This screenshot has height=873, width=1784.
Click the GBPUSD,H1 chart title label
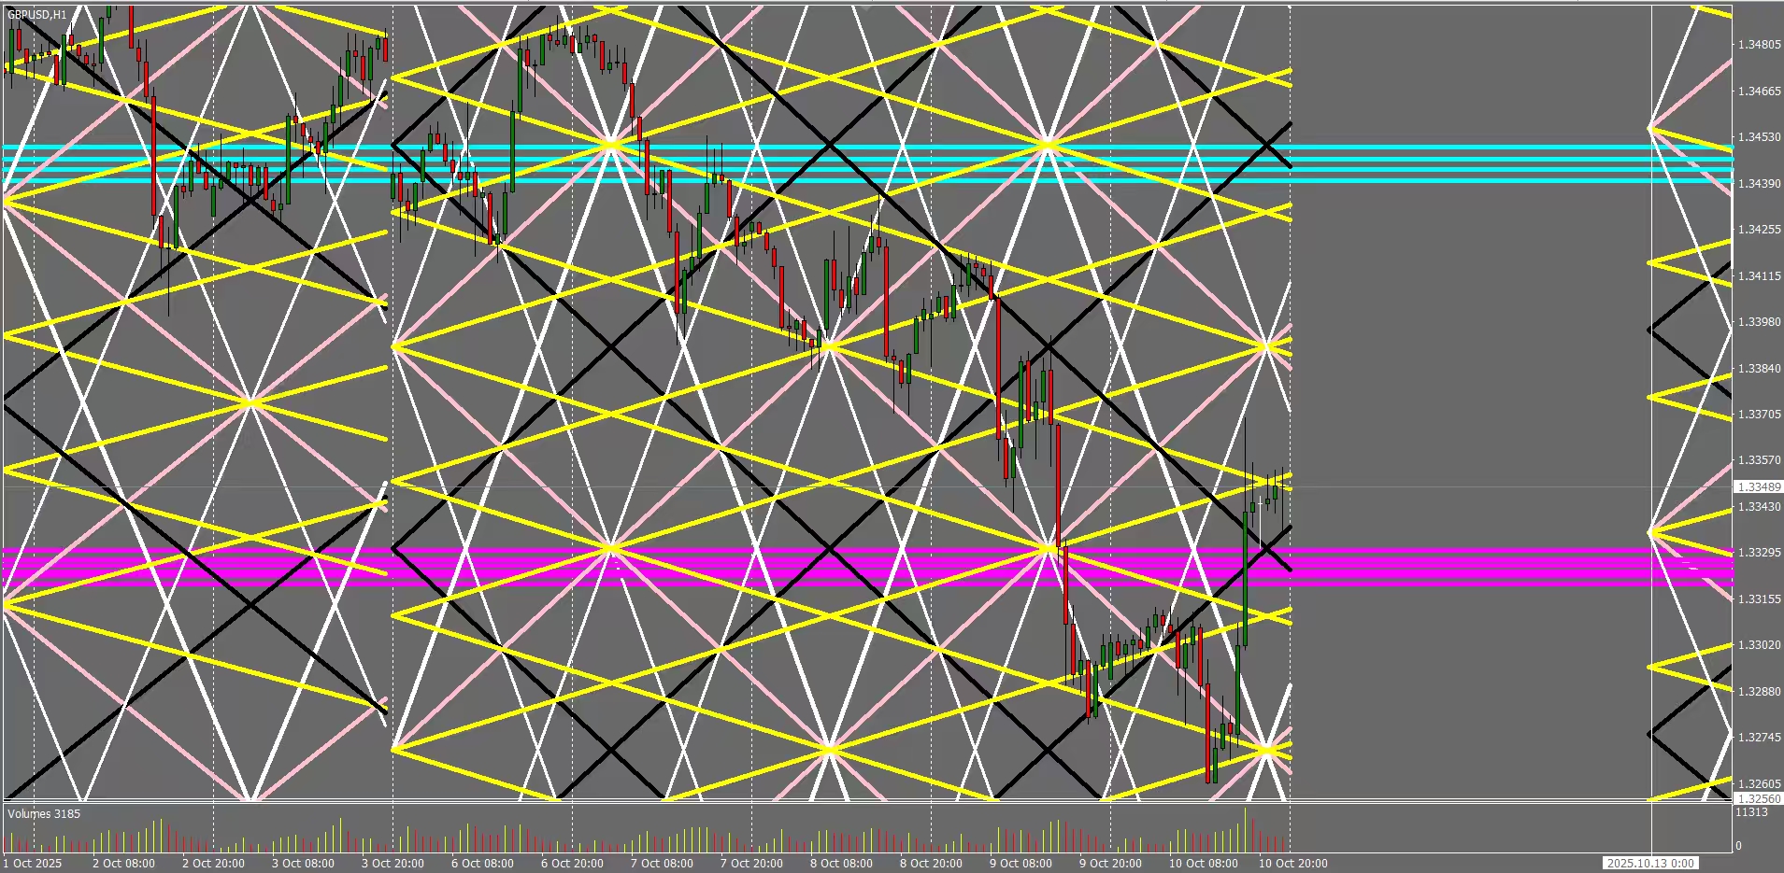pos(37,15)
